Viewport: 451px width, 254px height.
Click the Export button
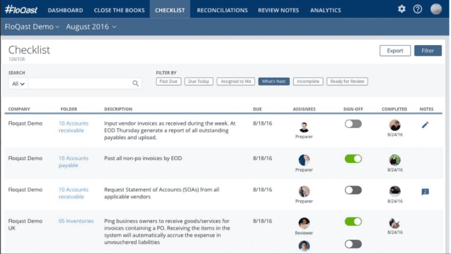pos(395,51)
